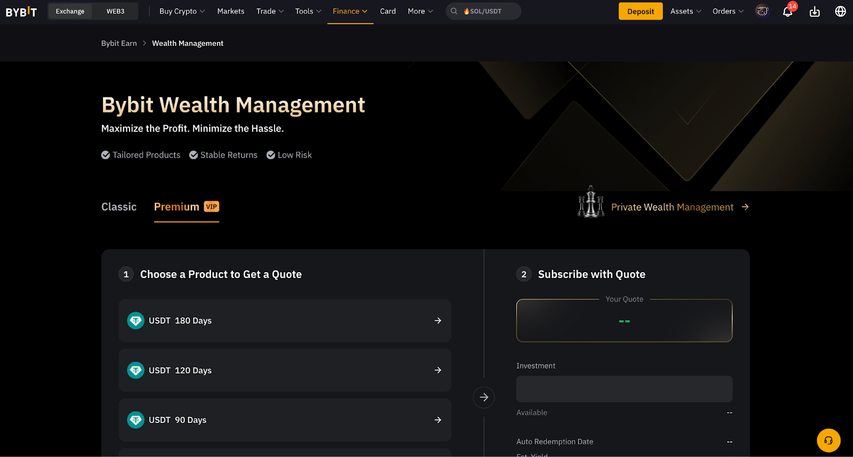
Task: Click the 'Available' label
Action: [x=532, y=412]
